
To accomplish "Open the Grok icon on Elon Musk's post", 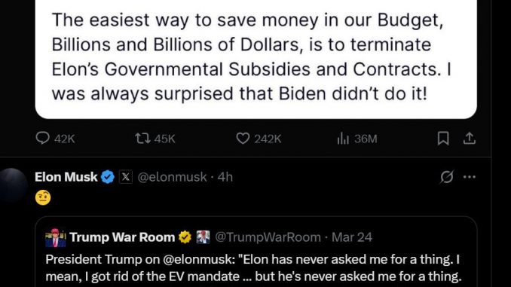I will coord(446,177).
